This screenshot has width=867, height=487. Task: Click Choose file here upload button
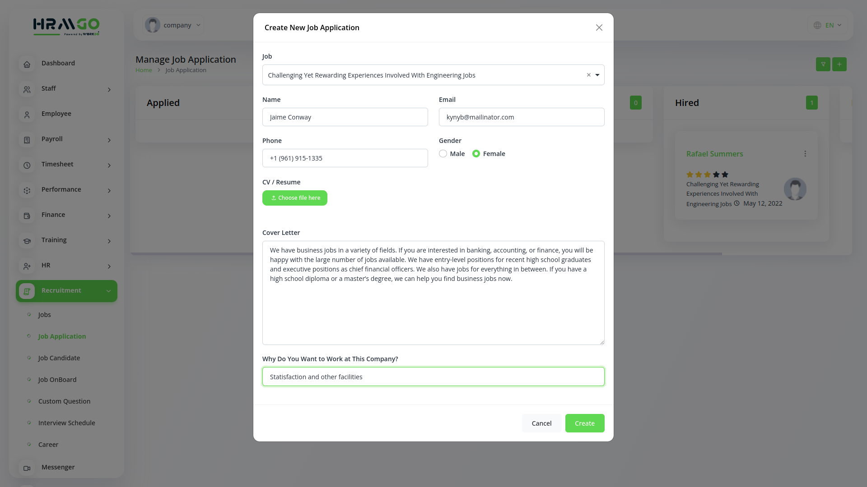pyautogui.click(x=294, y=198)
